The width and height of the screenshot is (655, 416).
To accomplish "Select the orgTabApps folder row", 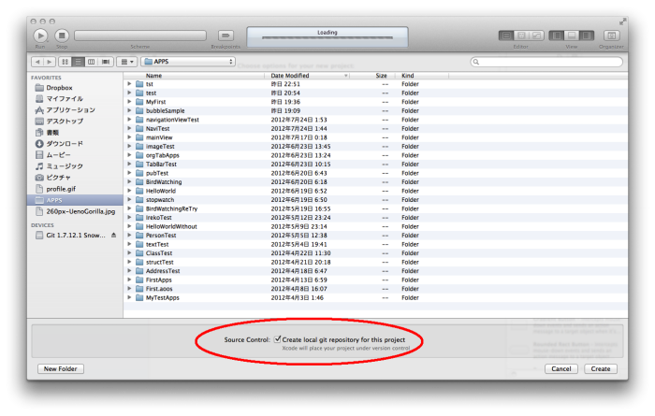I will (x=375, y=155).
